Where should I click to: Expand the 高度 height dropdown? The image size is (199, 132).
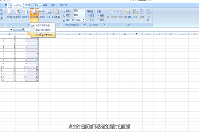click(x=84, y=15)
